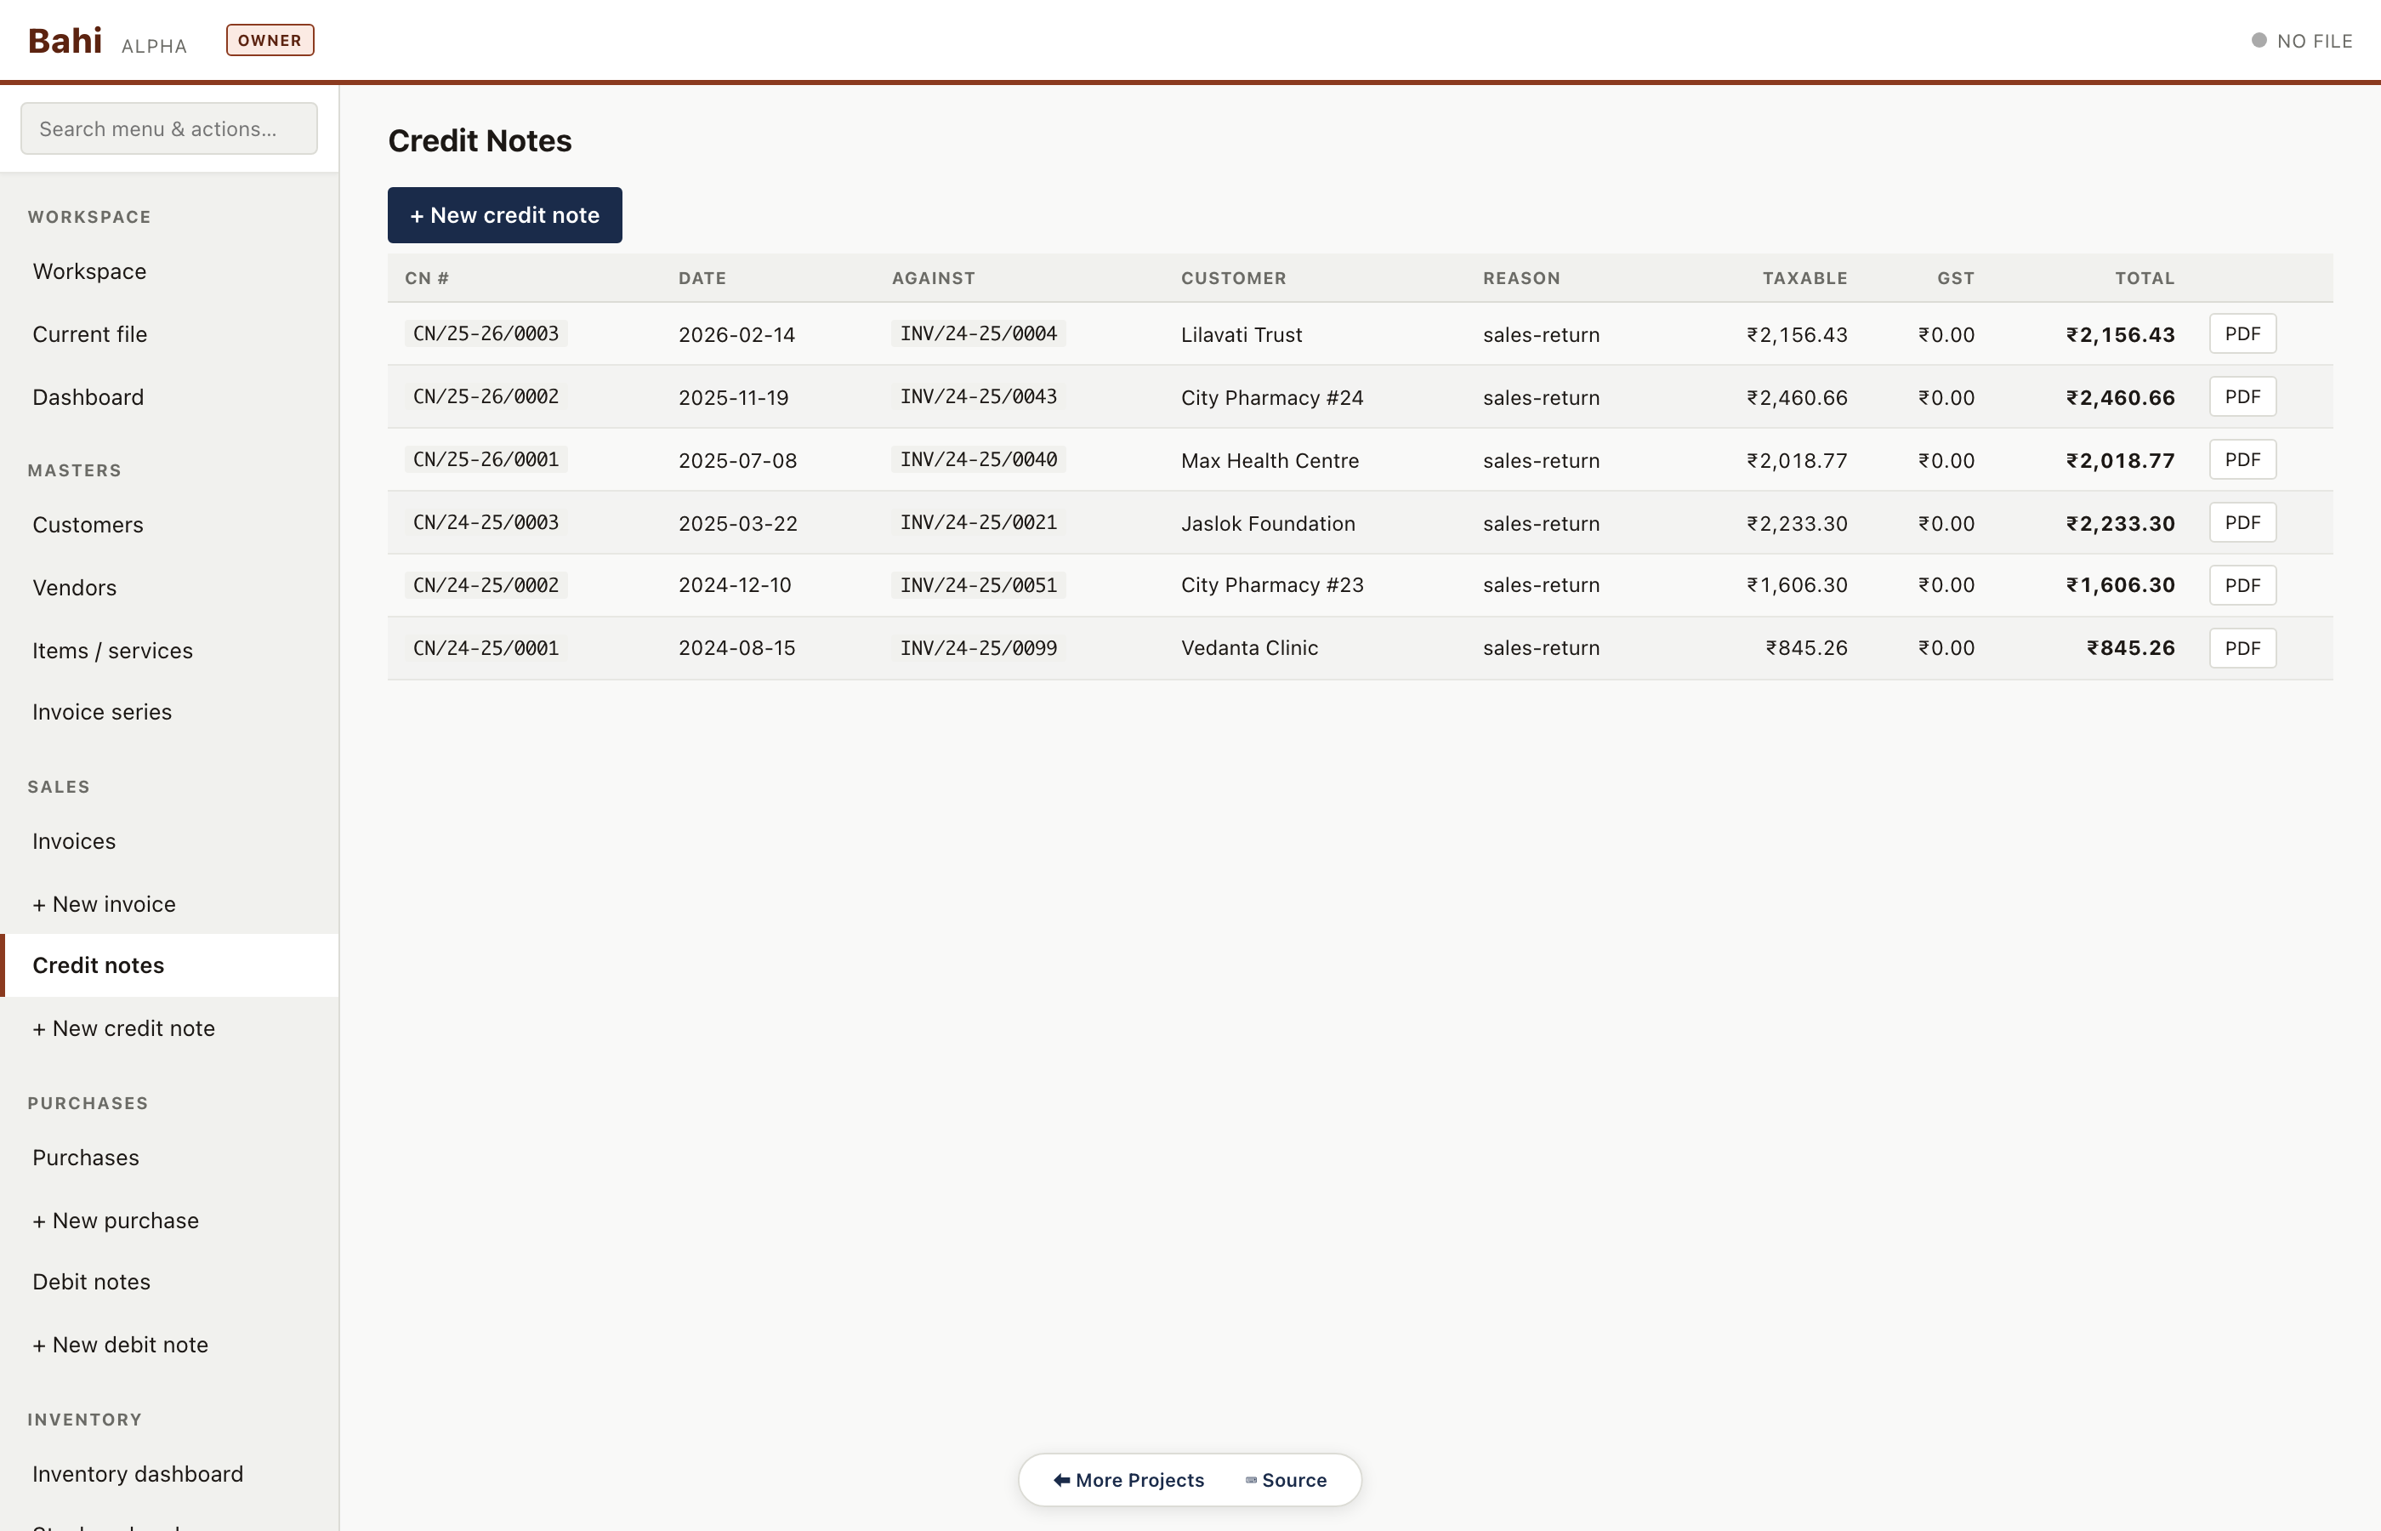This screenshot has height=1531, width=2381.
Task: Open PDF for CN/25-26/0003
Action: point(2242,334)
